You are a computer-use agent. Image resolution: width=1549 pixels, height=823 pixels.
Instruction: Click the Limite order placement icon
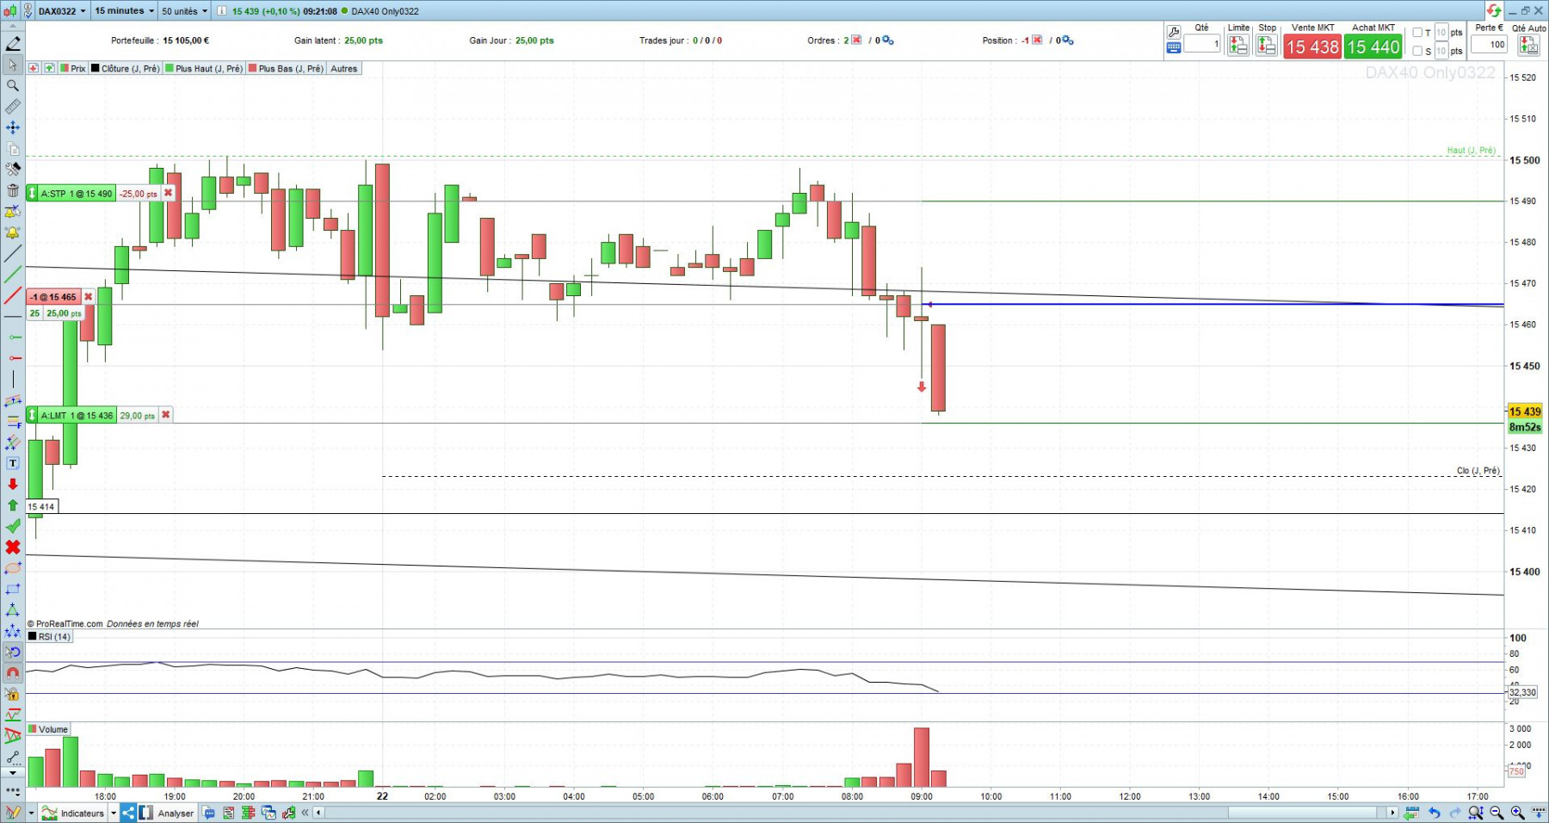1238,46
